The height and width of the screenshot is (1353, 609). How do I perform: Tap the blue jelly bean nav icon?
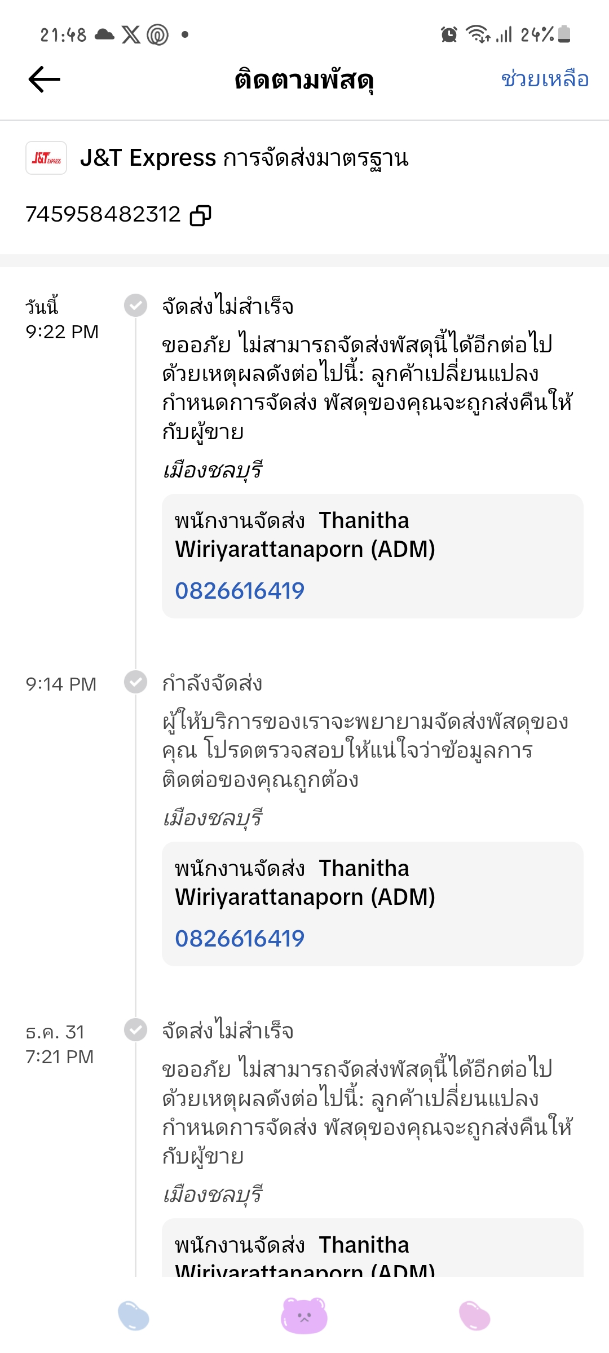[x=134, y=1315]
